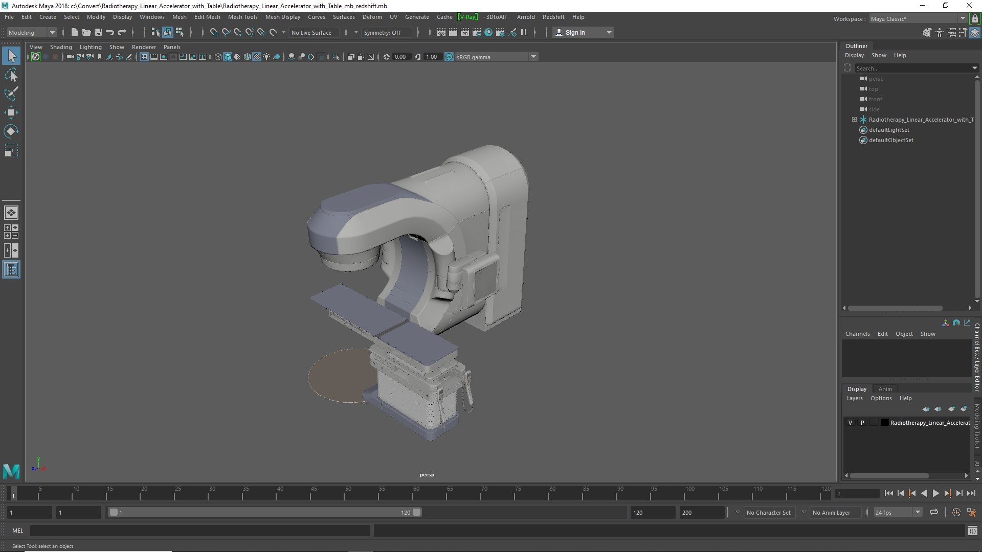This screenshot has height=552, width=982.
Task: Open the Redshift menu
Action: [x=553, y=17]
